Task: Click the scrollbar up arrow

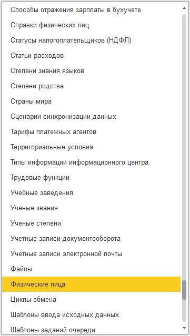Action: point(184,8)
